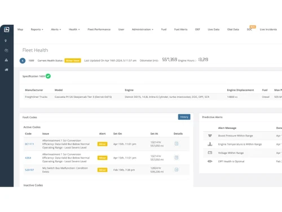
Task: Select 'DPF Health is Optimal' alert text
Action: [x=231, y=162]
